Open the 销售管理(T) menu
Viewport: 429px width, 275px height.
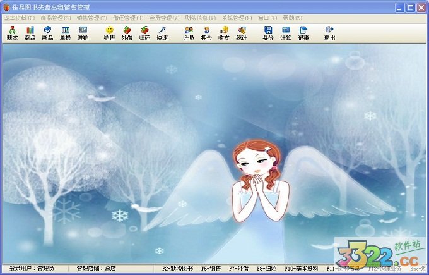tap(91, 18)
